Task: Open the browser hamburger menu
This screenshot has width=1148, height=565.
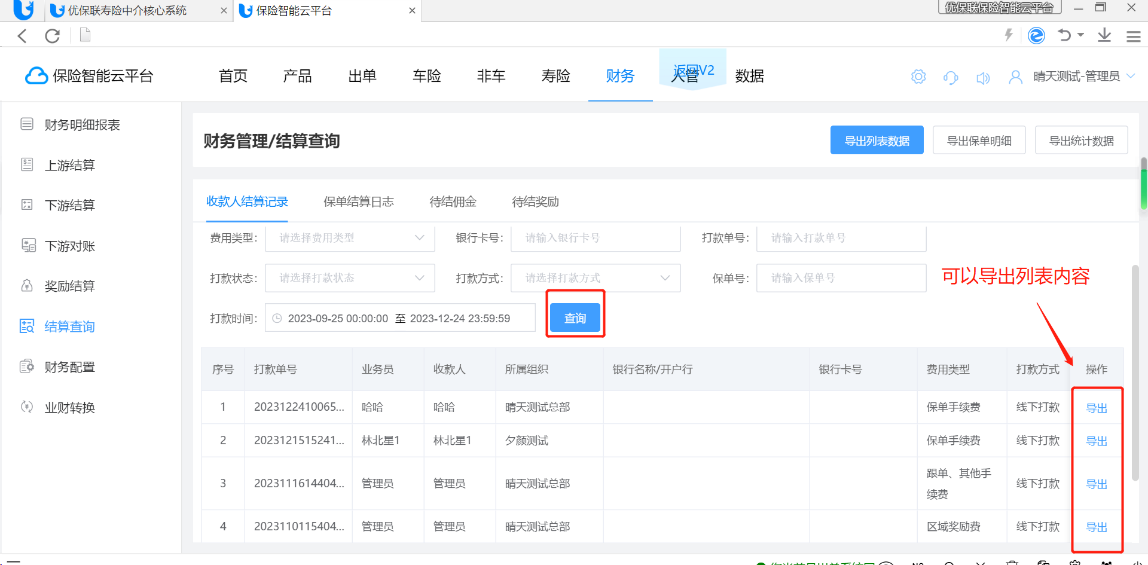Action: click(1134, 36)
